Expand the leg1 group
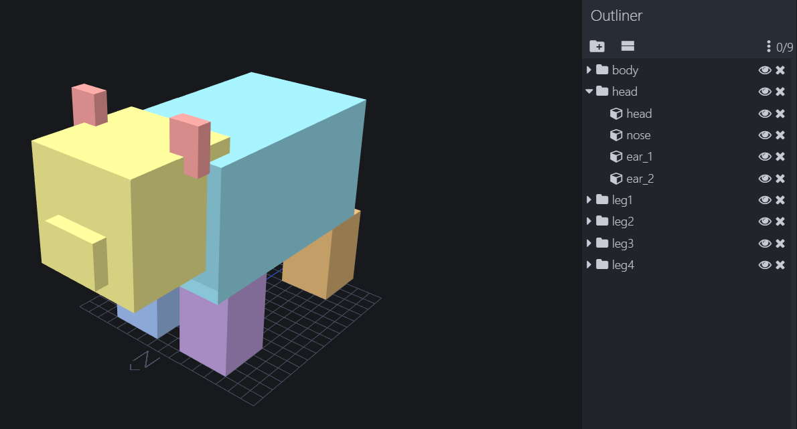The width and height of the screenshot is (797, 429). (589, 199)
